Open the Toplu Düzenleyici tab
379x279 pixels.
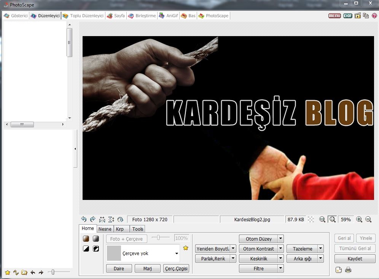pyautogui.click(x=83, y=16)
